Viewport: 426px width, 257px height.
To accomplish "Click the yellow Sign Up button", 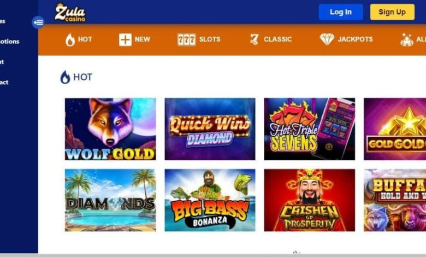I will pyautogui.click(x=392, y=12).
